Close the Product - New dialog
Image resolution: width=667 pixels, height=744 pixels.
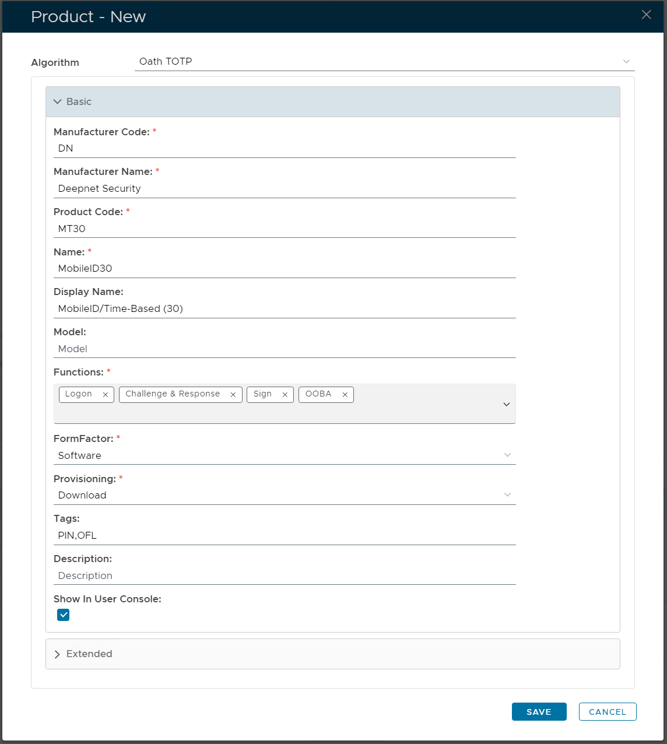[646, 15]
